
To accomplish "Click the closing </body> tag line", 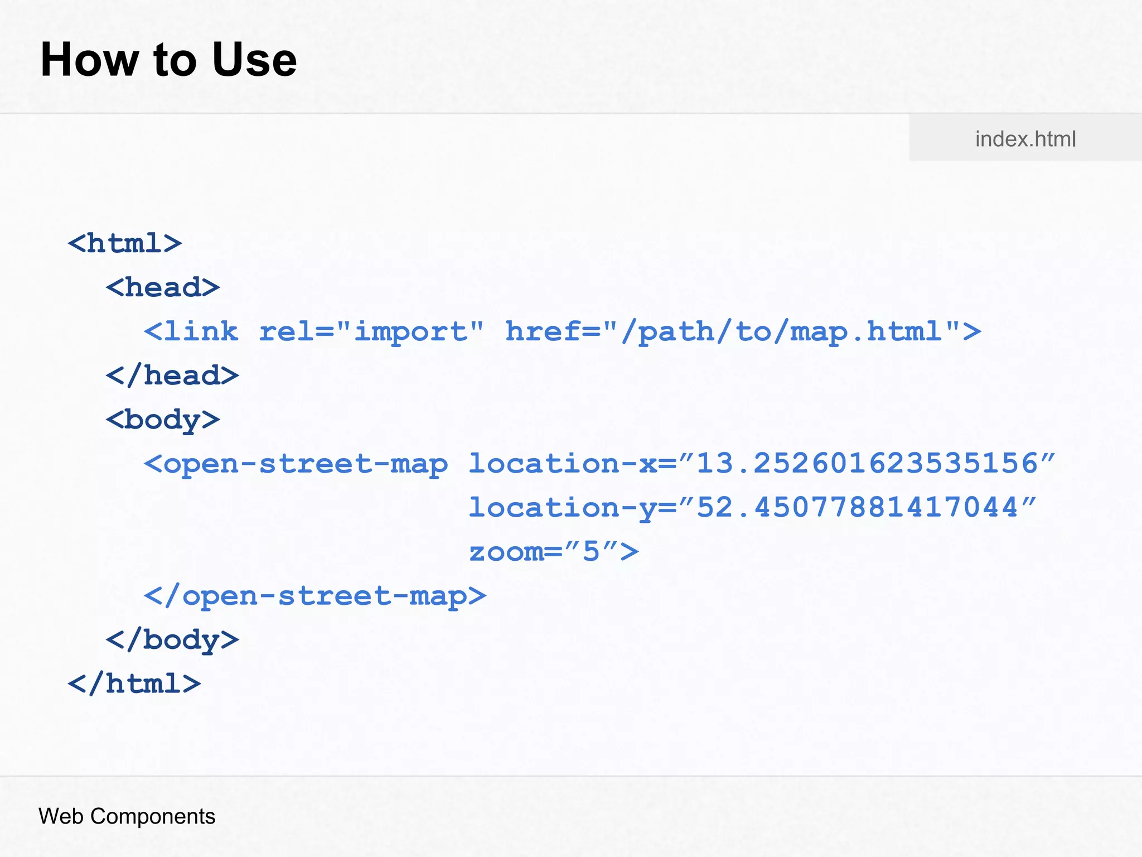I will (x=172, y=640).
